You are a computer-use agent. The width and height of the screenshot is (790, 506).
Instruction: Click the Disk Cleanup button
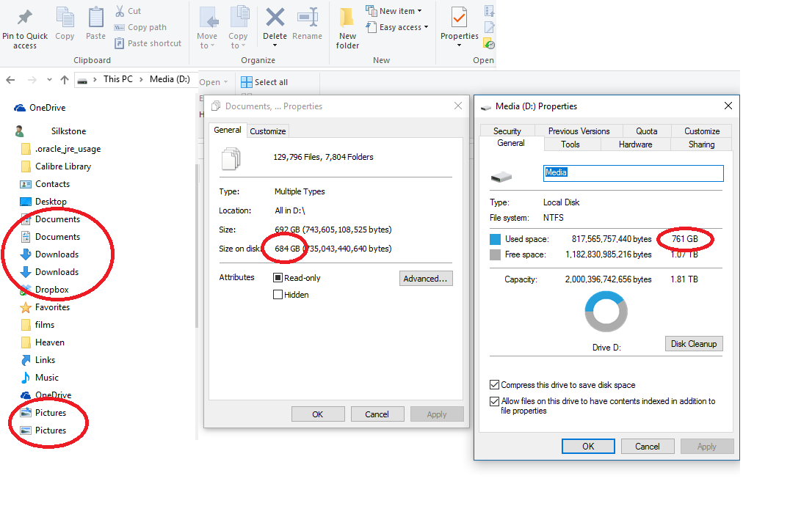coord(693,343)
